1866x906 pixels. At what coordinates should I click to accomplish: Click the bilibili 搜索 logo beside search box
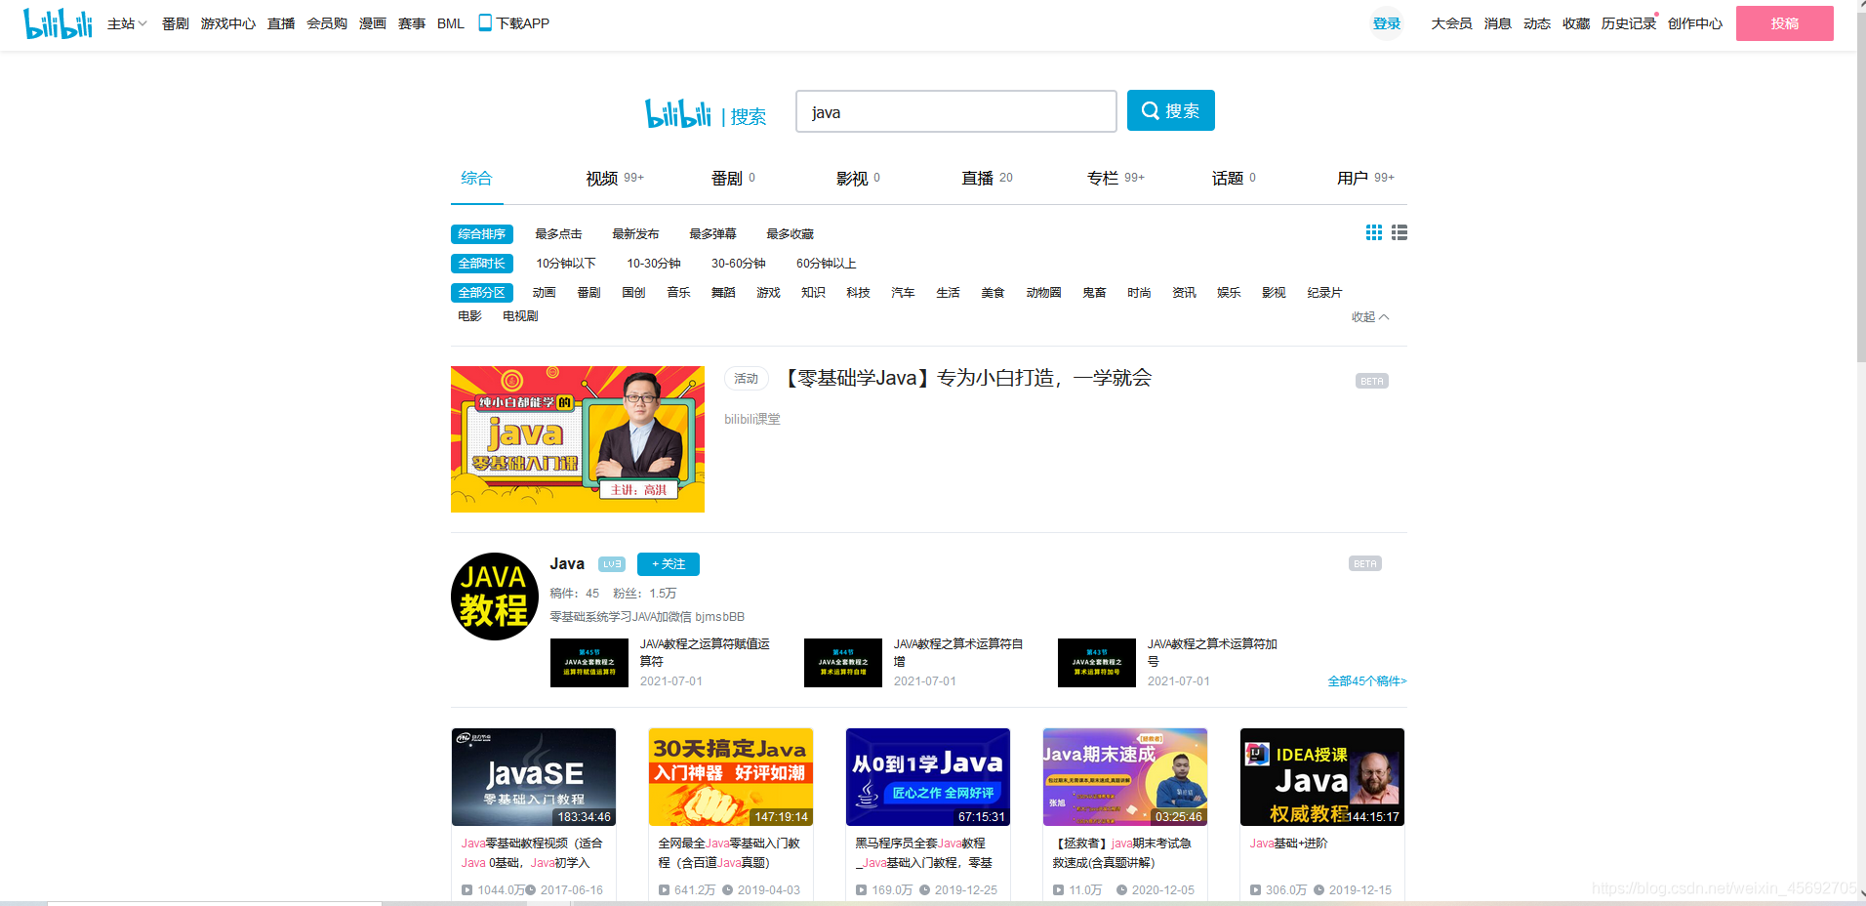click(706, 113)
